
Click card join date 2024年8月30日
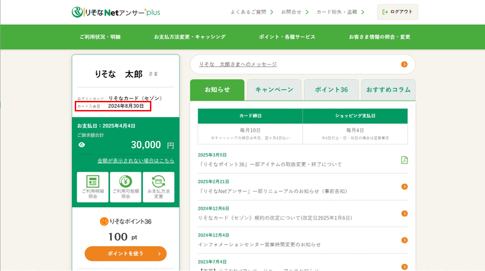tap(126, 106)
